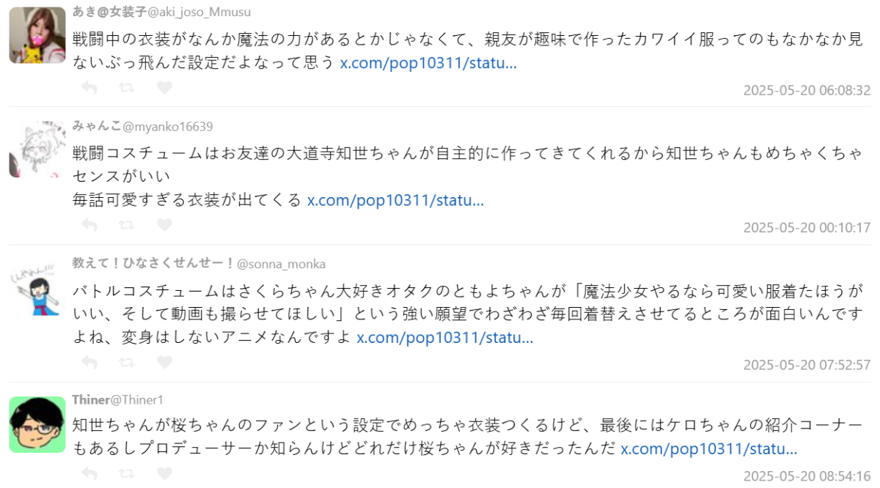Click timestamp 2025-05-20 07:52:57
The height and width of the screenshot is (488, 880).
[x=807, y=365]
